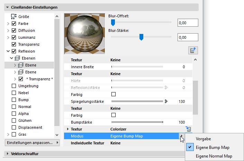The height and width of the screenshot is (161, 244).
Task: Click the highlighted Ebene layer icon
Action: 20,65
